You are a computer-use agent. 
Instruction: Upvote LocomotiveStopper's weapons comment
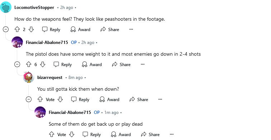[x=17, y=29]
